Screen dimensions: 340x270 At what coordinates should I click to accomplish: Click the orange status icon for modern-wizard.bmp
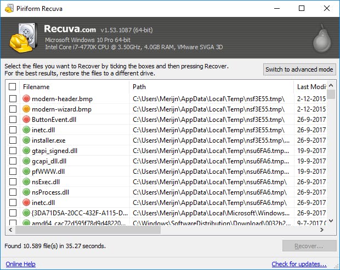pyautogui.click(x=26, y=109)
